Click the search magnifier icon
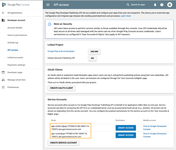The height and width of the screenshot is (150, 176). point(128,5)
